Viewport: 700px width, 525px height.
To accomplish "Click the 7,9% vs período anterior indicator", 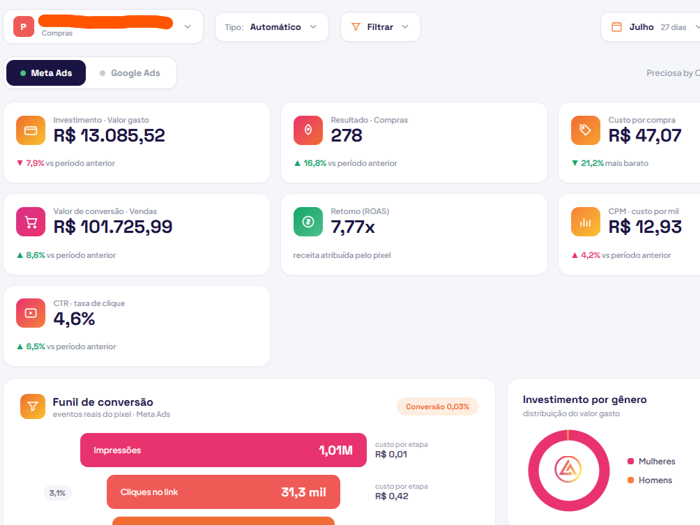I will pos(66,163).
